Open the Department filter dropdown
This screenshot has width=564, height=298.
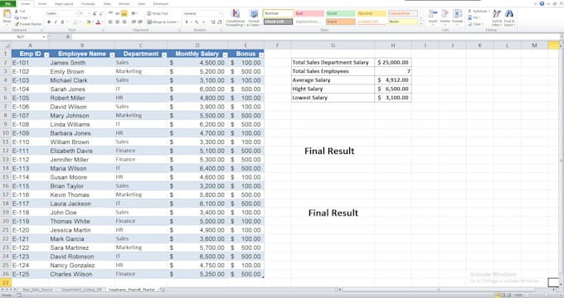coord(164,55)
